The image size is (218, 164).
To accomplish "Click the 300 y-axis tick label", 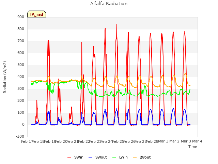I will (21, 89).
